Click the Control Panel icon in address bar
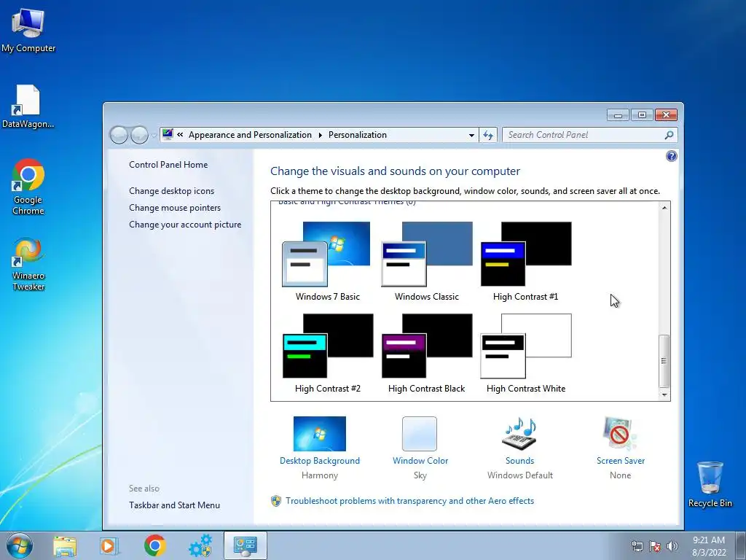 (x=168, y=135)
